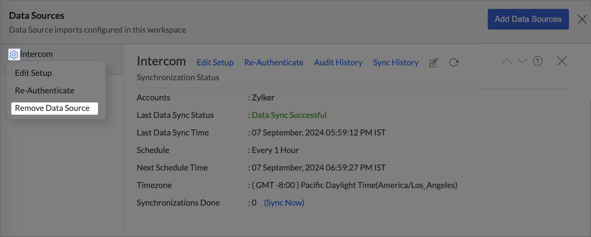Click the Data Sync Successful status text

point(289,115)
